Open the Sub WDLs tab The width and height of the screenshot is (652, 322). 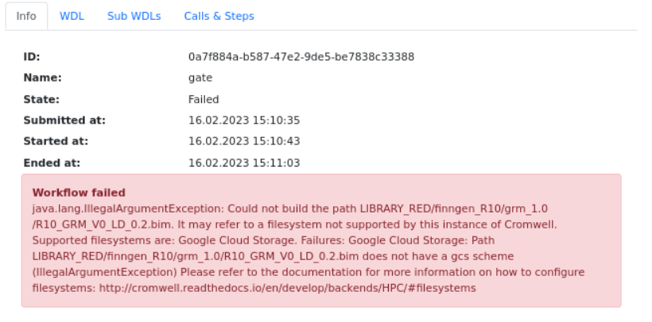point(134,16)
